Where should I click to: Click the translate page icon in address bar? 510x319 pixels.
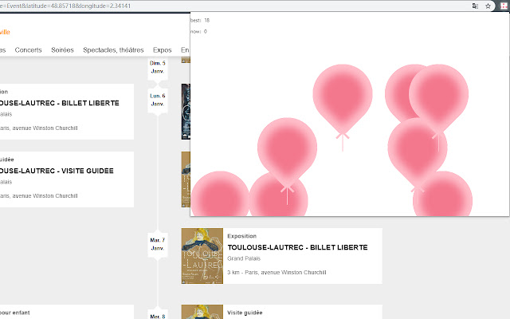click(x=475, y=6)
